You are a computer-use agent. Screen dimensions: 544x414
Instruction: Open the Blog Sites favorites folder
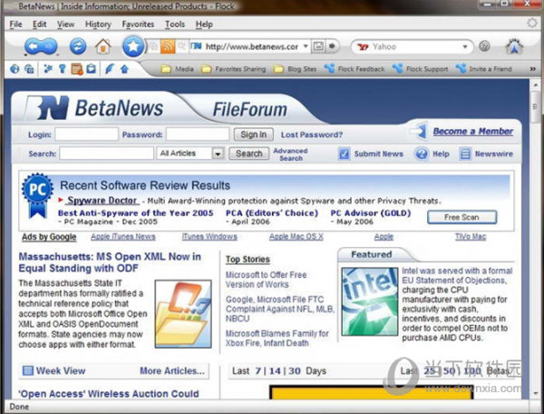[295, 69]
